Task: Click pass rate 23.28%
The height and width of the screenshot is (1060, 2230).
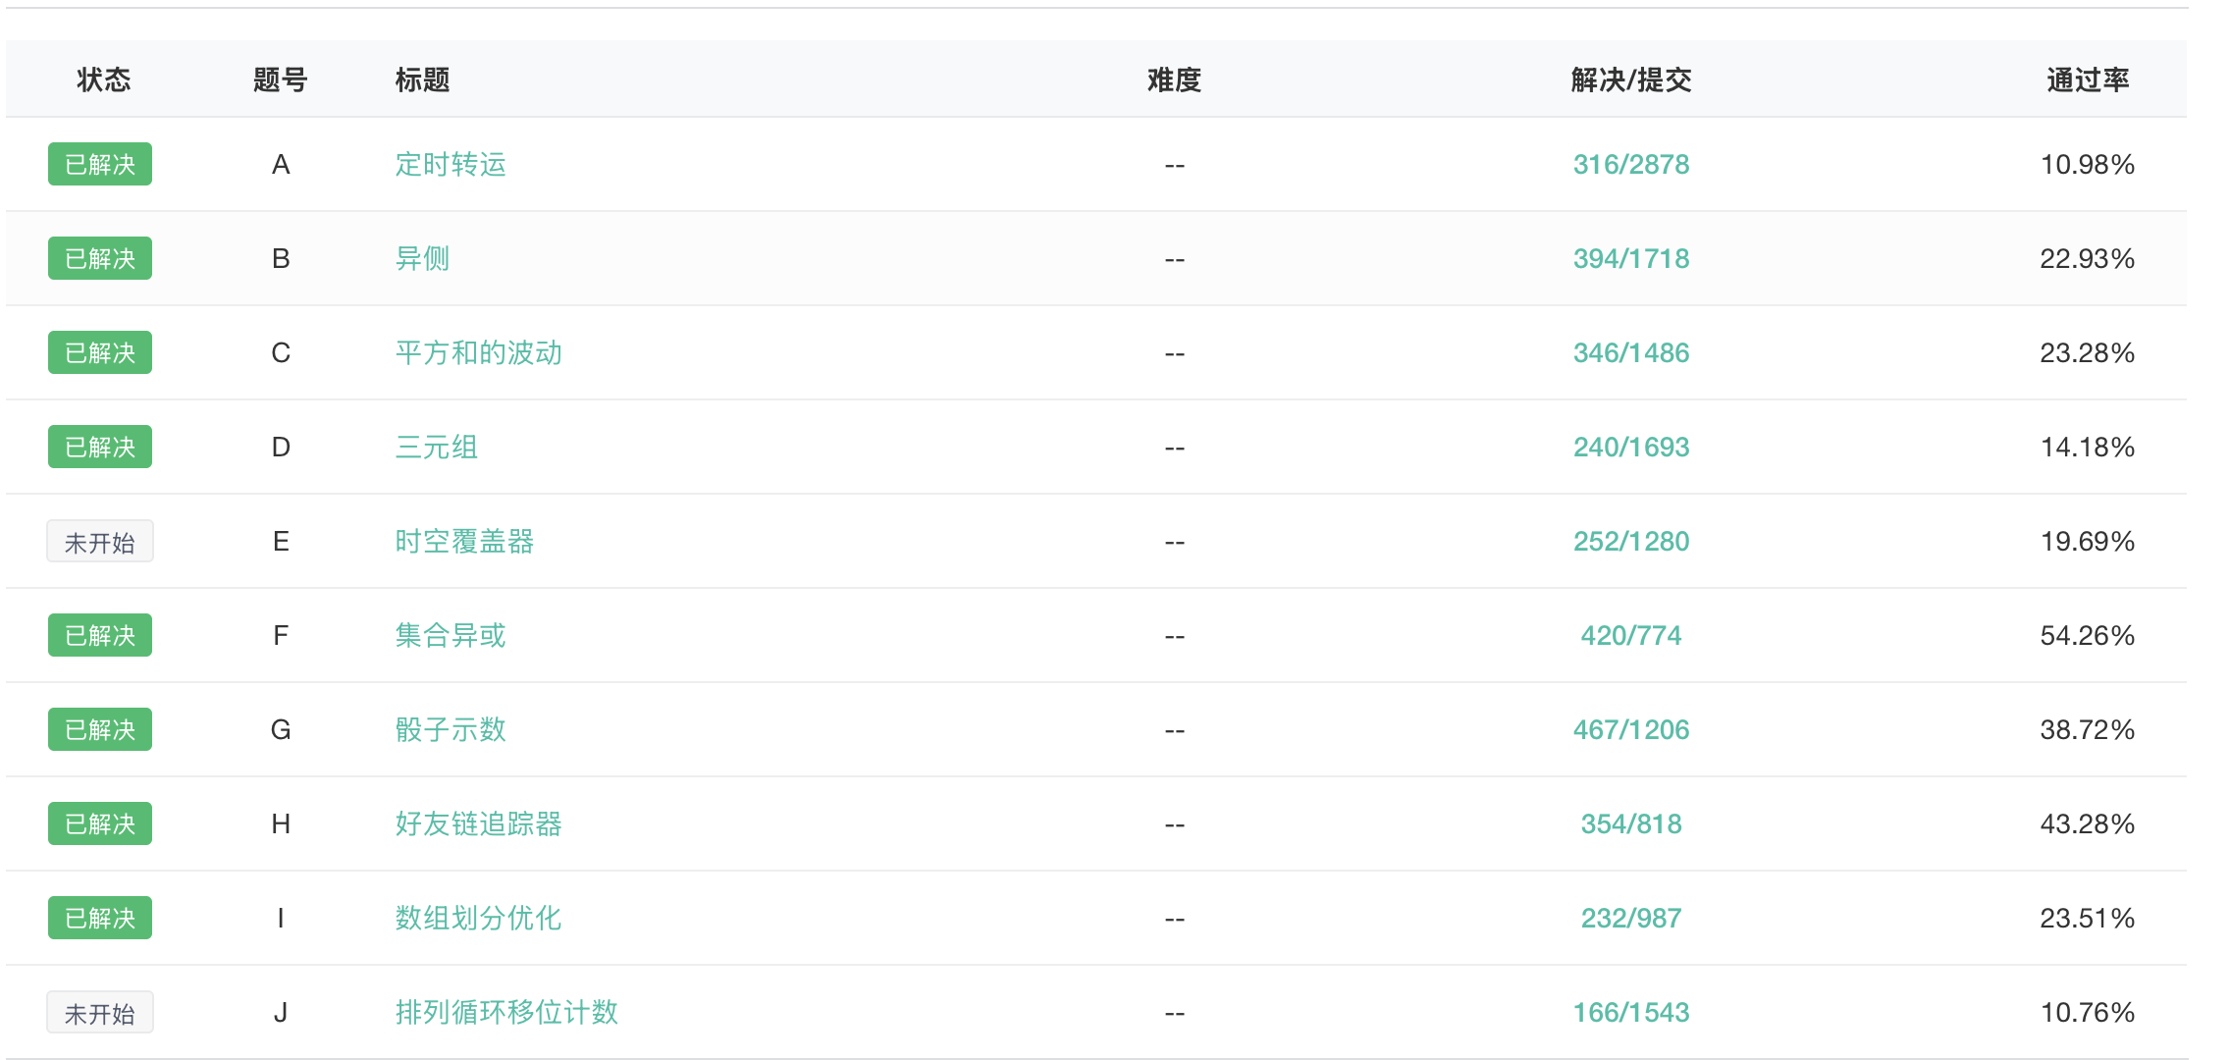Action: pos(2088,352)
